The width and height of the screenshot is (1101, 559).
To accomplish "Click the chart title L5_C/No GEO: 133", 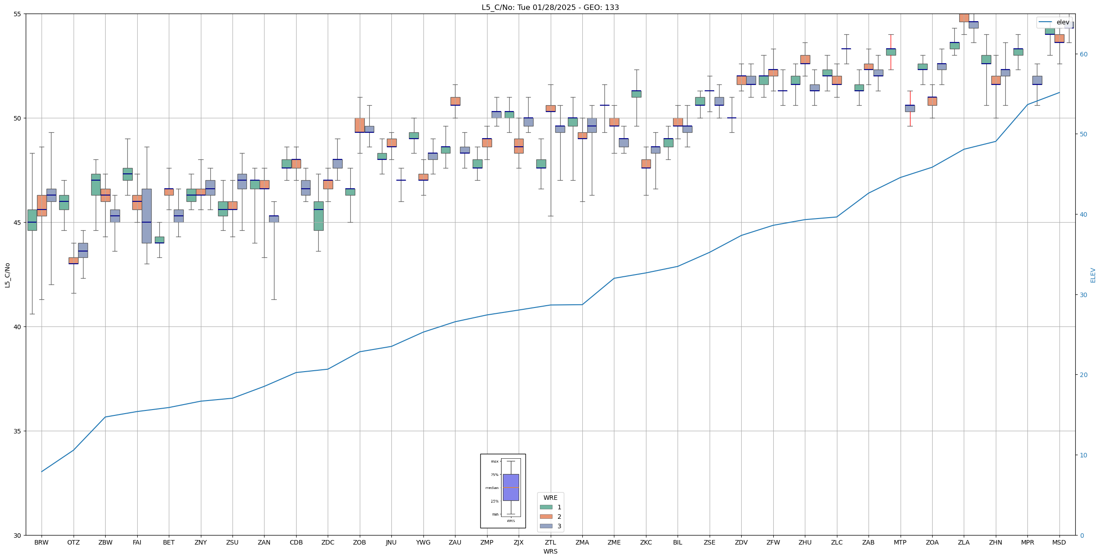I will [x=550, y=7].
